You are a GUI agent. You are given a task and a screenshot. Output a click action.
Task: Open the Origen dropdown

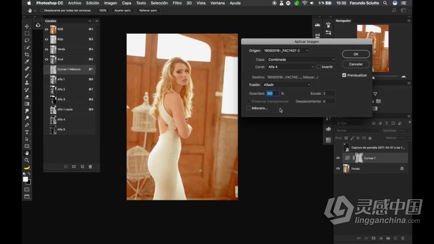pyautogui.click(x=286, y=51)
